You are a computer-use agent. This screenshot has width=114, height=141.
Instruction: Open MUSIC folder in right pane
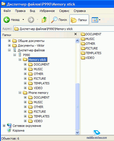pos(88,39)
